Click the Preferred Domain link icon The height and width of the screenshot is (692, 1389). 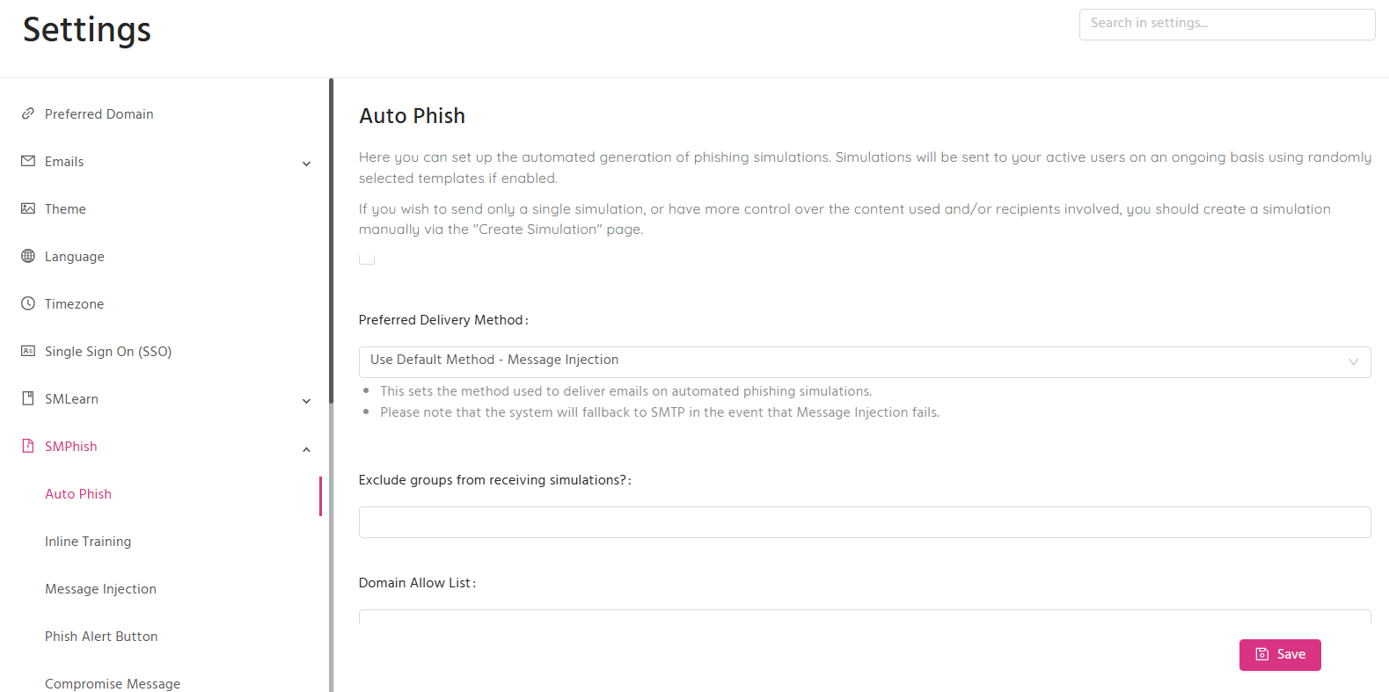(x=28, y=113)
